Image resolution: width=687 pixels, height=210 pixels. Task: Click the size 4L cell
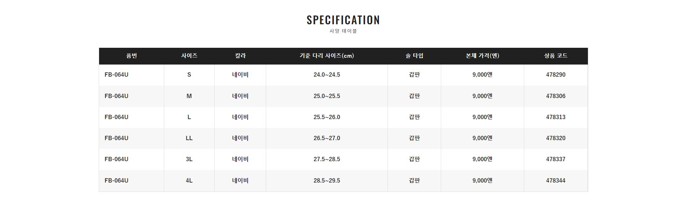(189, 181)
